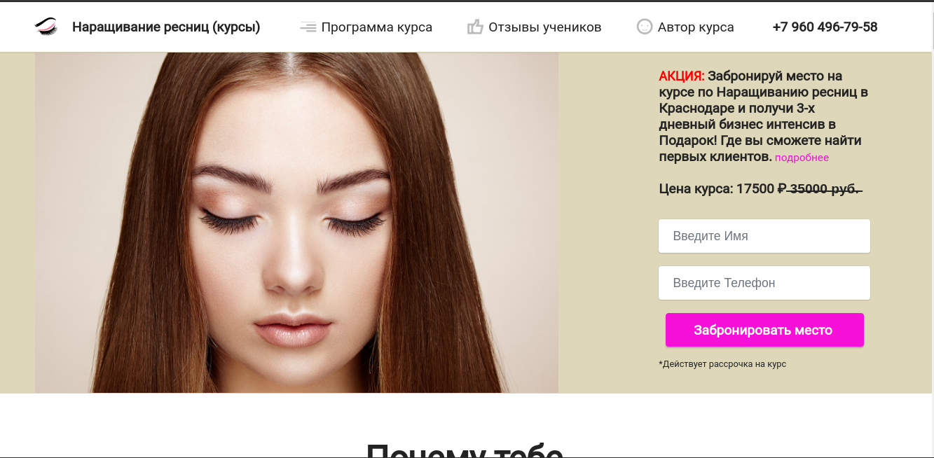Click the thumbs-up icon for reviews
Viewport: 934px width, 458px height.
tap(475, 27)
